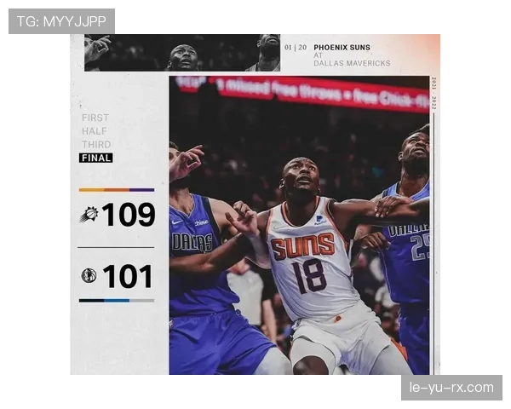Image resolution: width=511 pixels, height=409 pixels.
Task: Click the AT text between team names
Action: (x=318, y=55)
